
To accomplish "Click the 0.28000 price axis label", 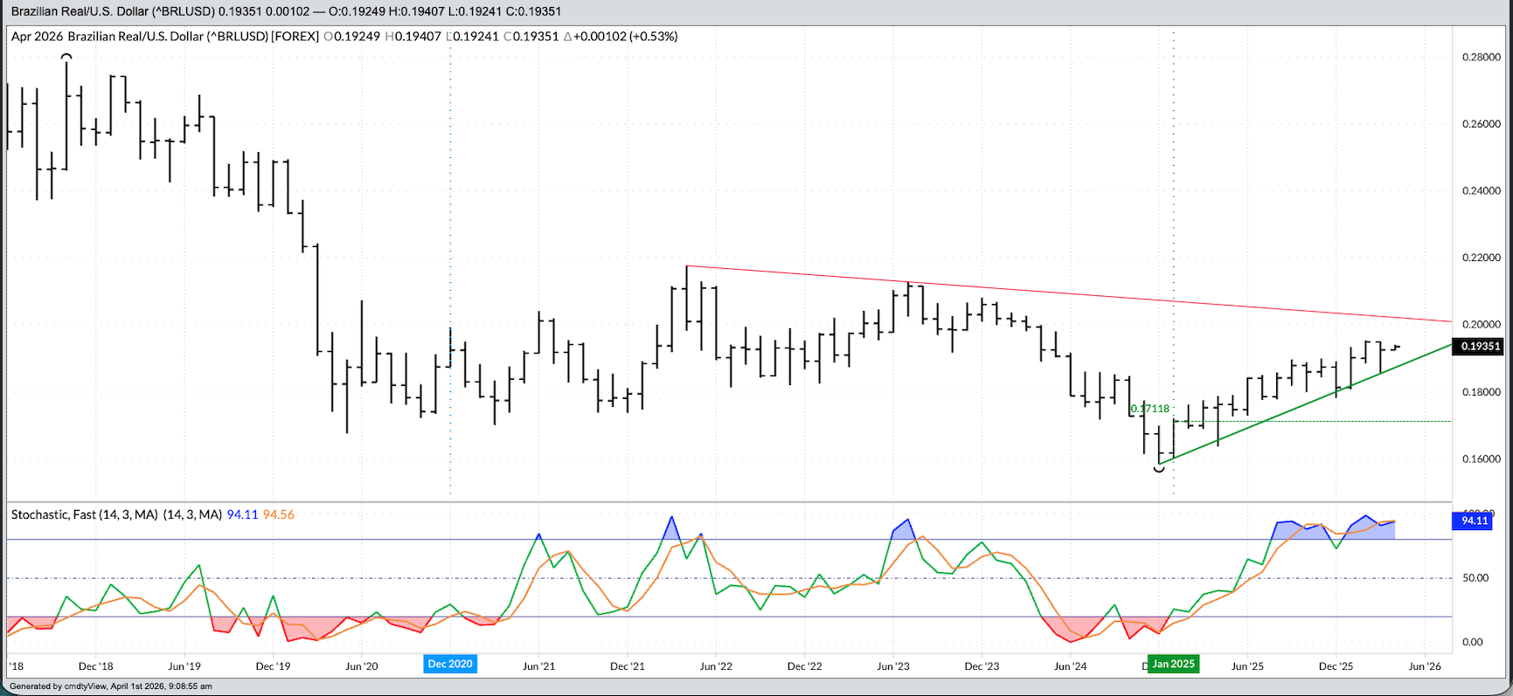I will tap(1481, 58).
